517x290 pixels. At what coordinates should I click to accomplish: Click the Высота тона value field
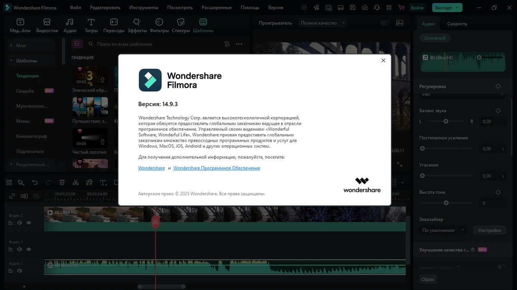point(493,203)
